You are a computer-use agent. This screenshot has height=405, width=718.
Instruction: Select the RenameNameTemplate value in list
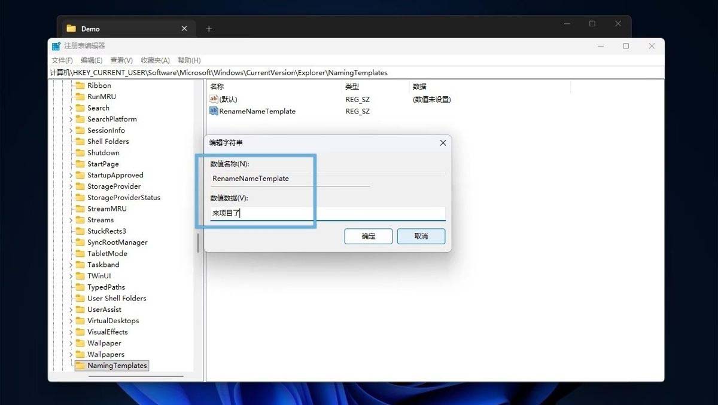pyautogui.click(x=257, y=111)
